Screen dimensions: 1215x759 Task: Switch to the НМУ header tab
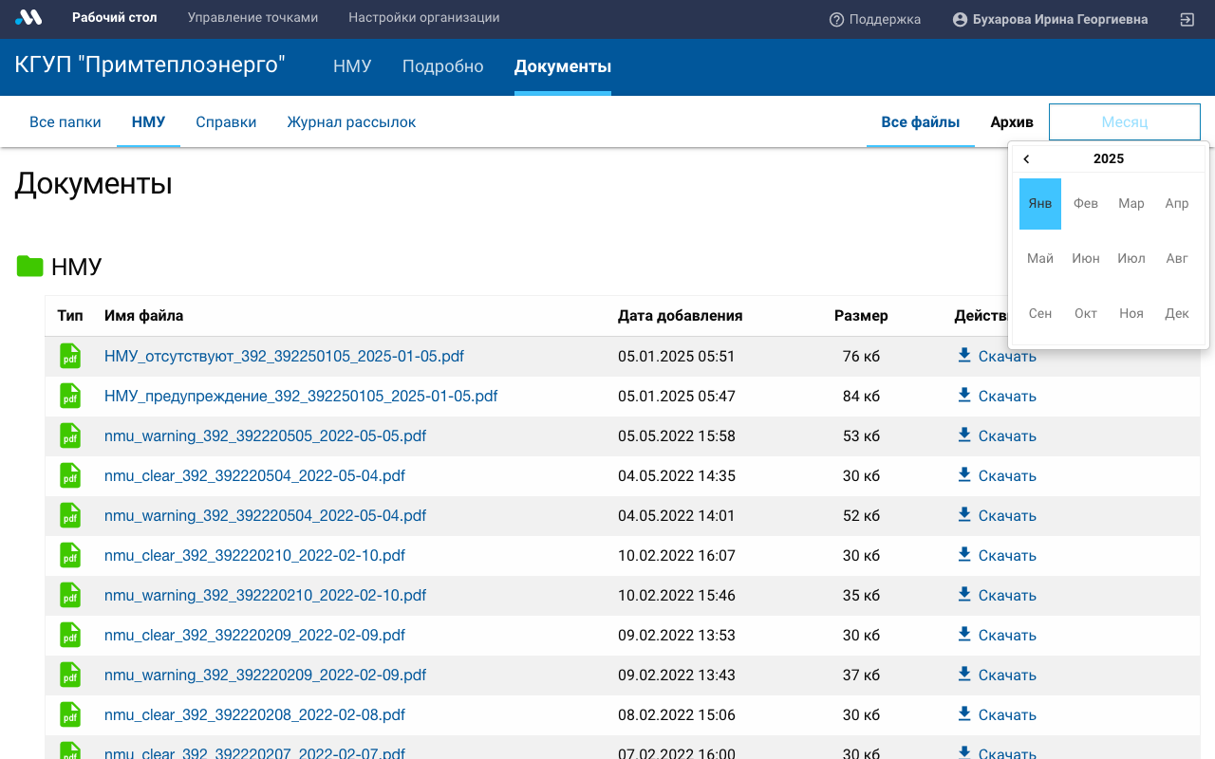pyautogui.click(x=352, y=66)
